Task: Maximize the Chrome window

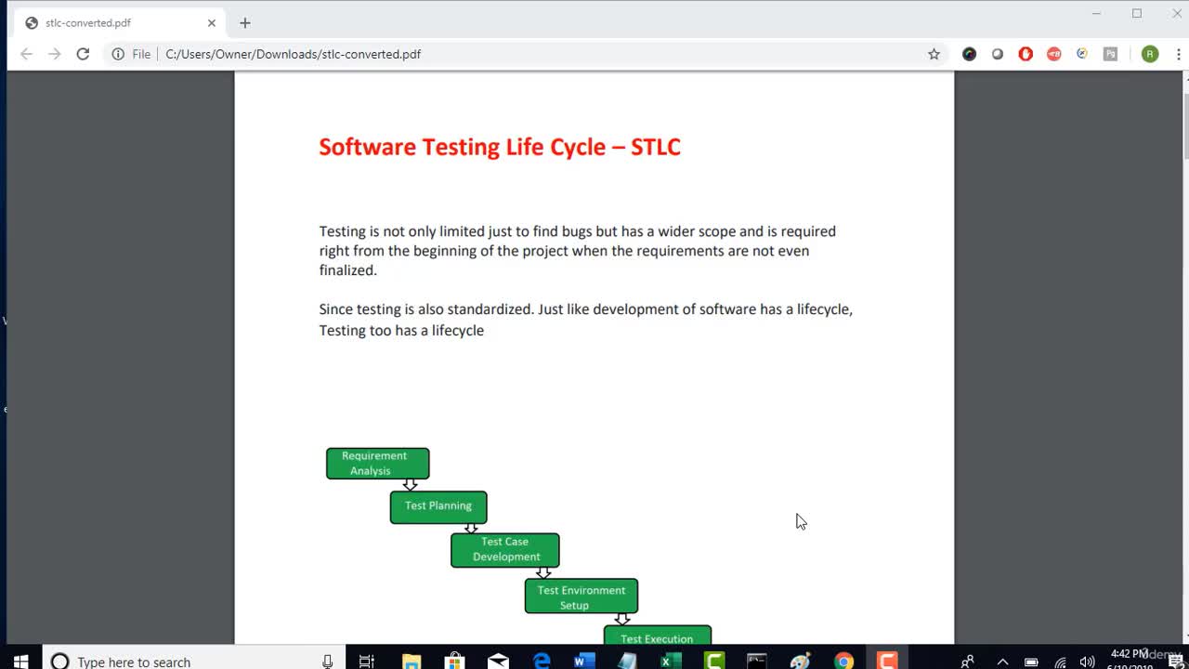Action: pos(1137,14)
